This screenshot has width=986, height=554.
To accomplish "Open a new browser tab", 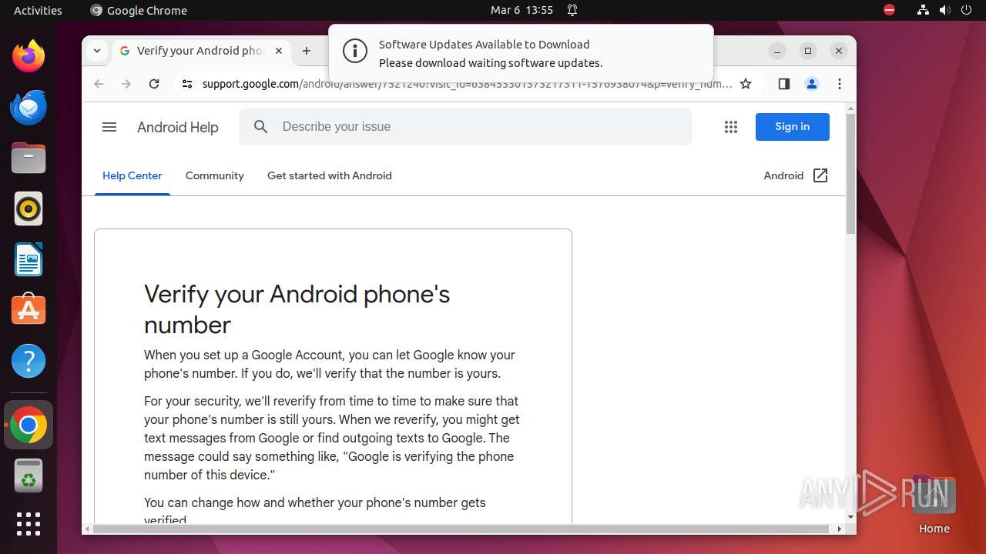I will (307, 51).
